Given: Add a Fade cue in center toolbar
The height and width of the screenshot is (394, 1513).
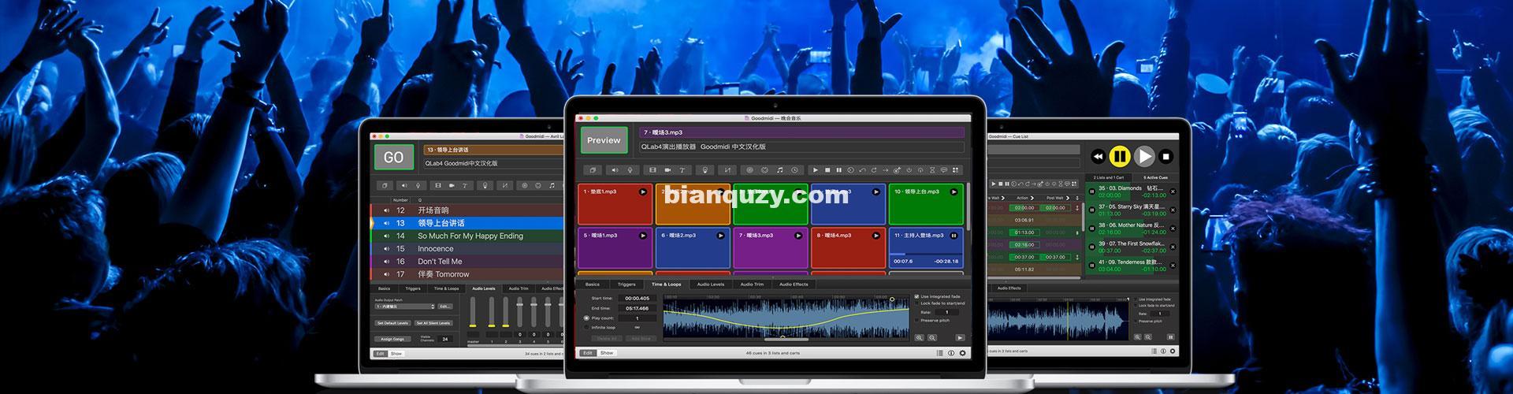Looking at the screenshot, I should [727, 170].
